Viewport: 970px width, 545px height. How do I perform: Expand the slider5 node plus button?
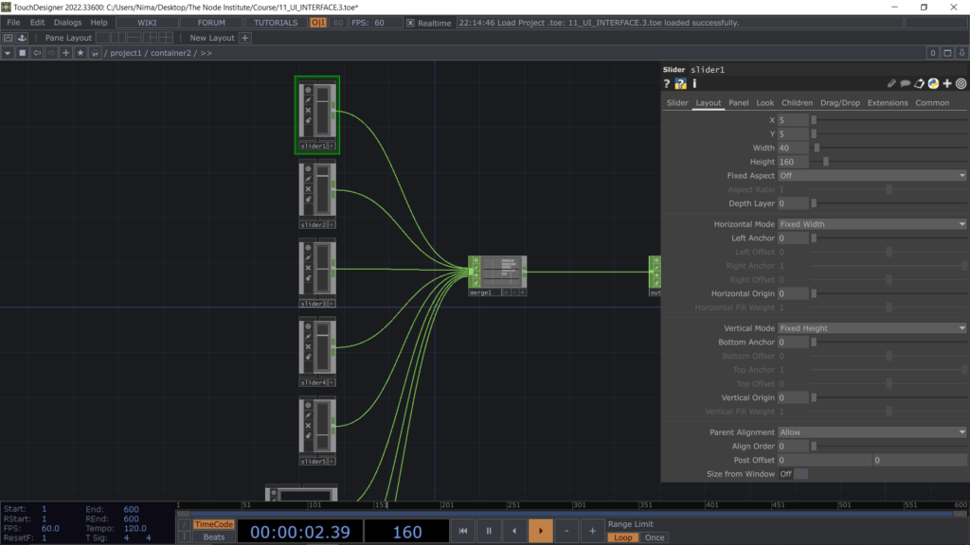click(332, 462)
